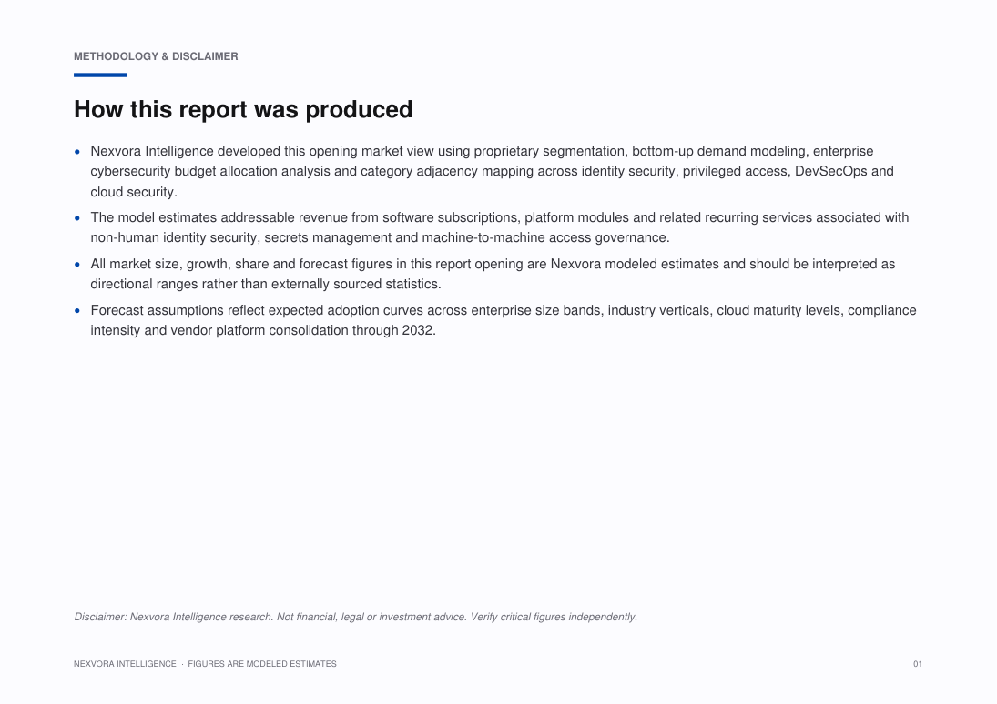Screen dimensions: 997x704
Task: Click the first bullet paragraph about proprietary segmentation
Action: 493,172
